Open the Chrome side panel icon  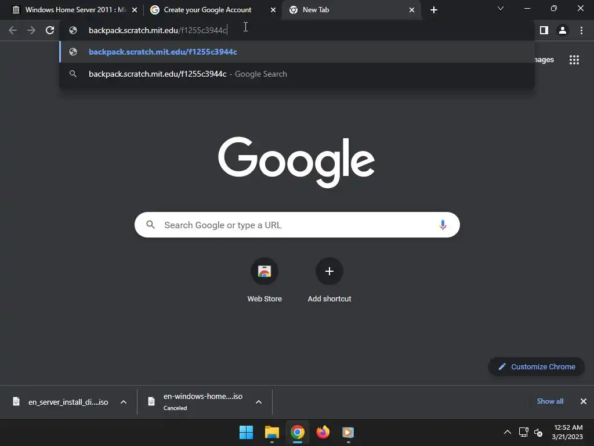click(544, 30)
